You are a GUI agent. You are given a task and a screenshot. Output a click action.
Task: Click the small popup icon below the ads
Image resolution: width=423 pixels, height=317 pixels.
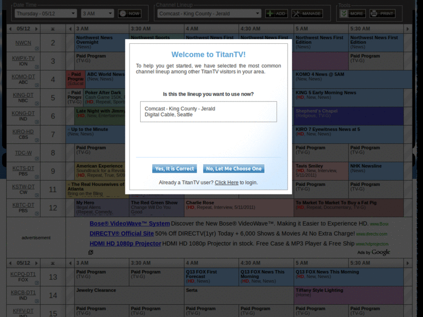[x=90, y=253]
